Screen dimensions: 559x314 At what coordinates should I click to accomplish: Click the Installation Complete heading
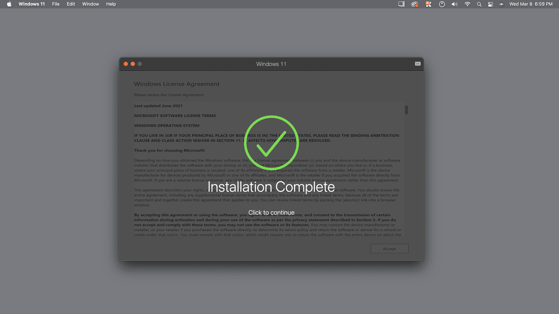(x=271, y=187)
